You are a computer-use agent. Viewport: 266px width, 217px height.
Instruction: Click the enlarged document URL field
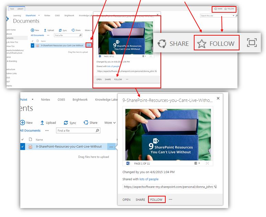pos(168,187)
